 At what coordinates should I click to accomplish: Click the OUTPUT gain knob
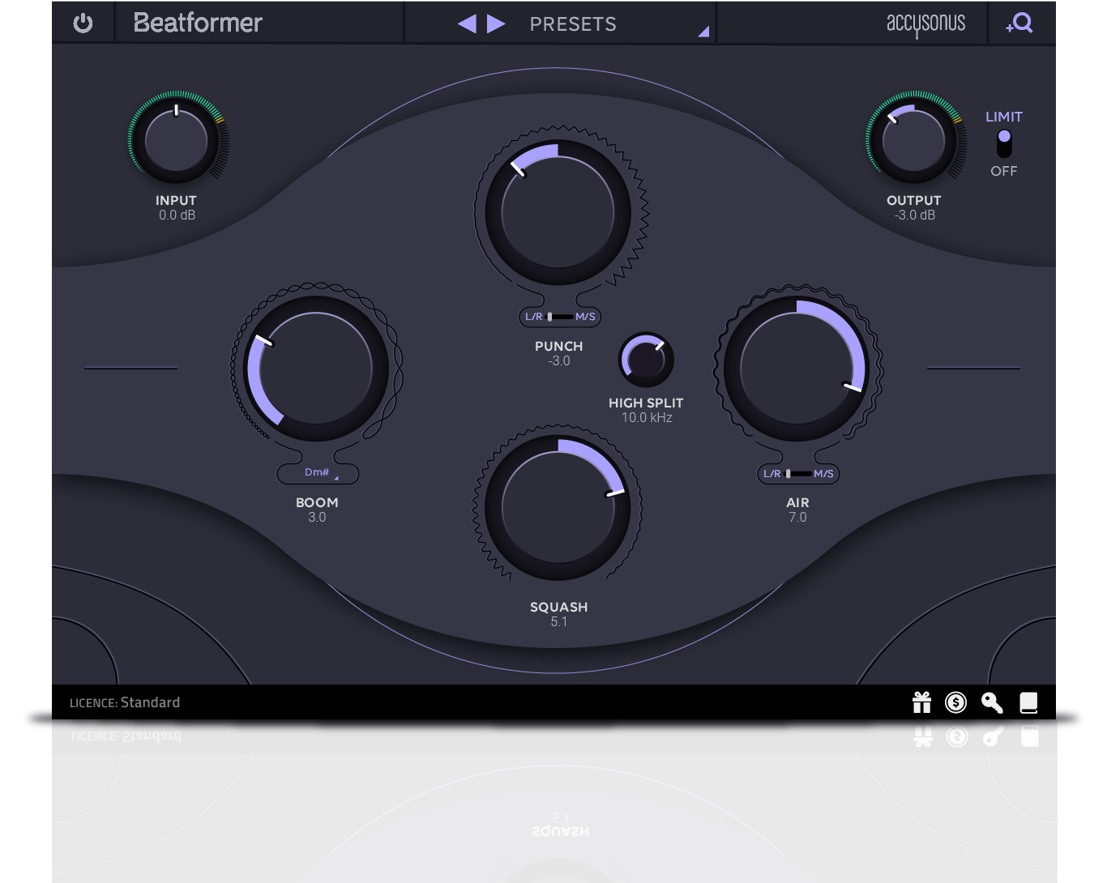[x=914, y=139]
